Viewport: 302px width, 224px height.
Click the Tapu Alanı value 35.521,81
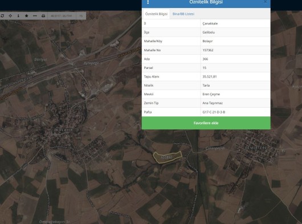coord(210,76)
